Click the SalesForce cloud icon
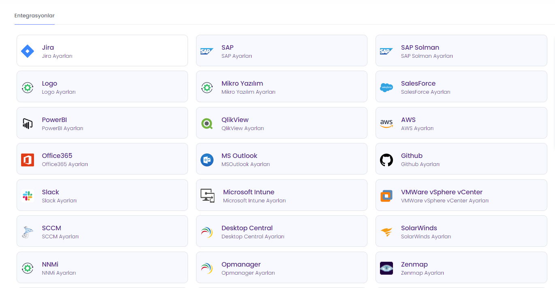This screenshot has height=288, width=555. pos(386,87)
